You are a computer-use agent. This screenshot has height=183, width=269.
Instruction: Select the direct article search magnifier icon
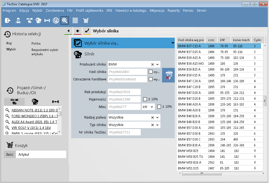(x=65, y=20)
